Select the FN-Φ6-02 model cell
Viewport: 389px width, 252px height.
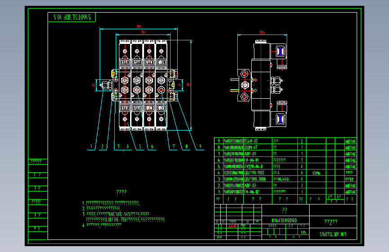(x=258, y=192)
